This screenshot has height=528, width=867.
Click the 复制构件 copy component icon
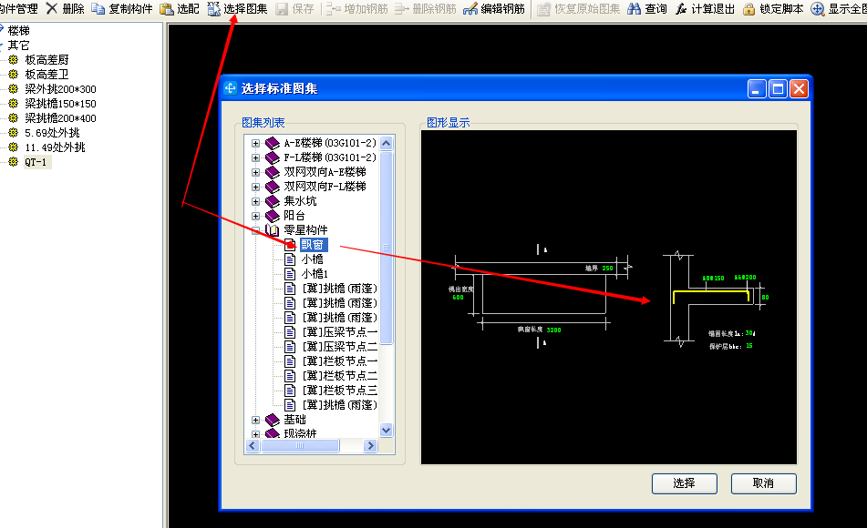tap(98, 9)
